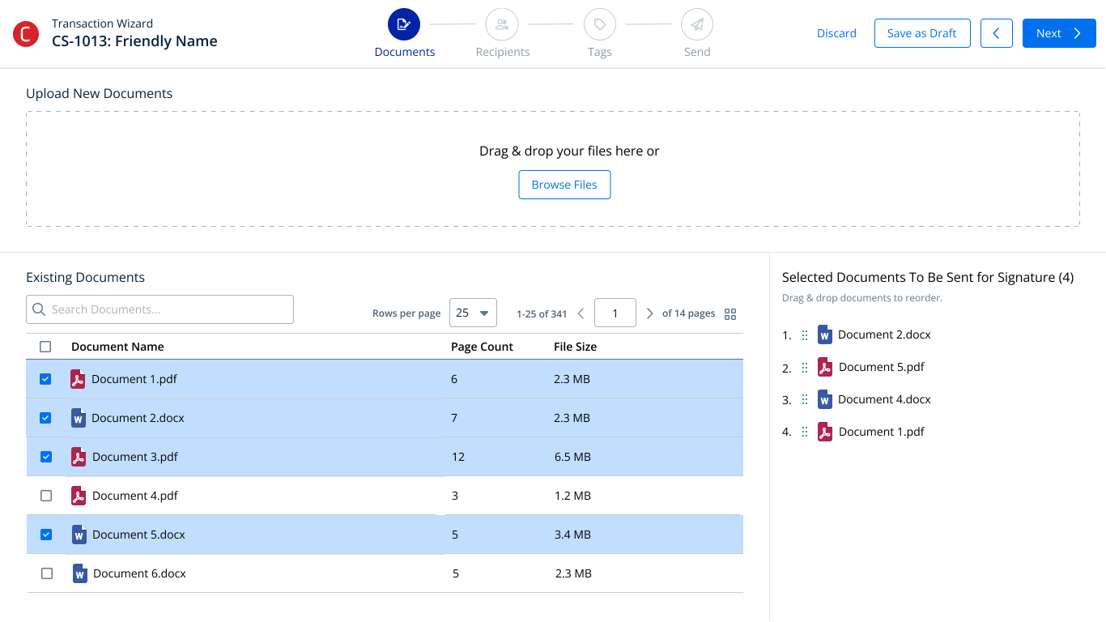This screenshot has width=1106, height=622.
Task: Click the search magnifier icon
Action: 39,309
